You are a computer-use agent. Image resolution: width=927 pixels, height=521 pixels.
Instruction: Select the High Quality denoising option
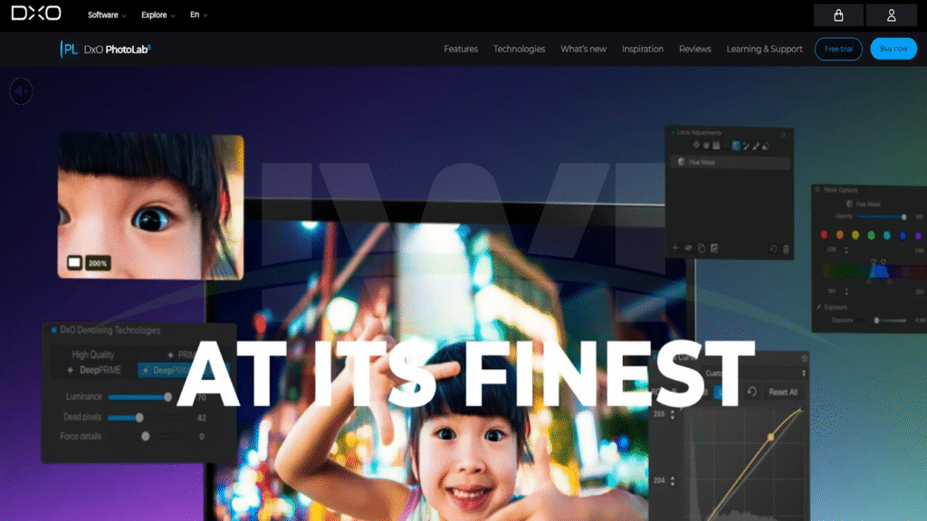tap(93, 355)
